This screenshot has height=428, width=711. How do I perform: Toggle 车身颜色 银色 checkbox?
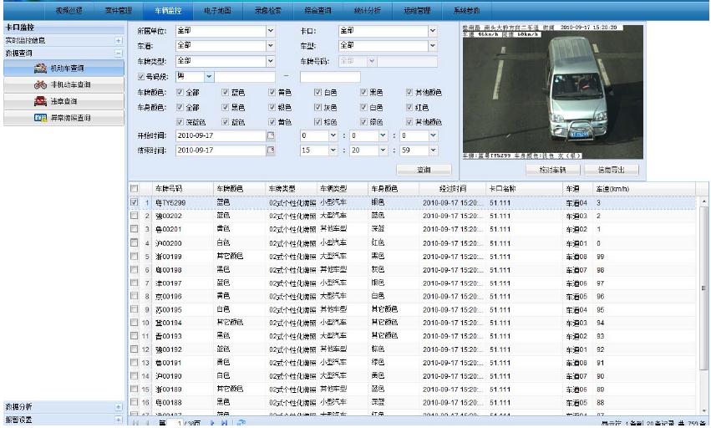point(272,107)
